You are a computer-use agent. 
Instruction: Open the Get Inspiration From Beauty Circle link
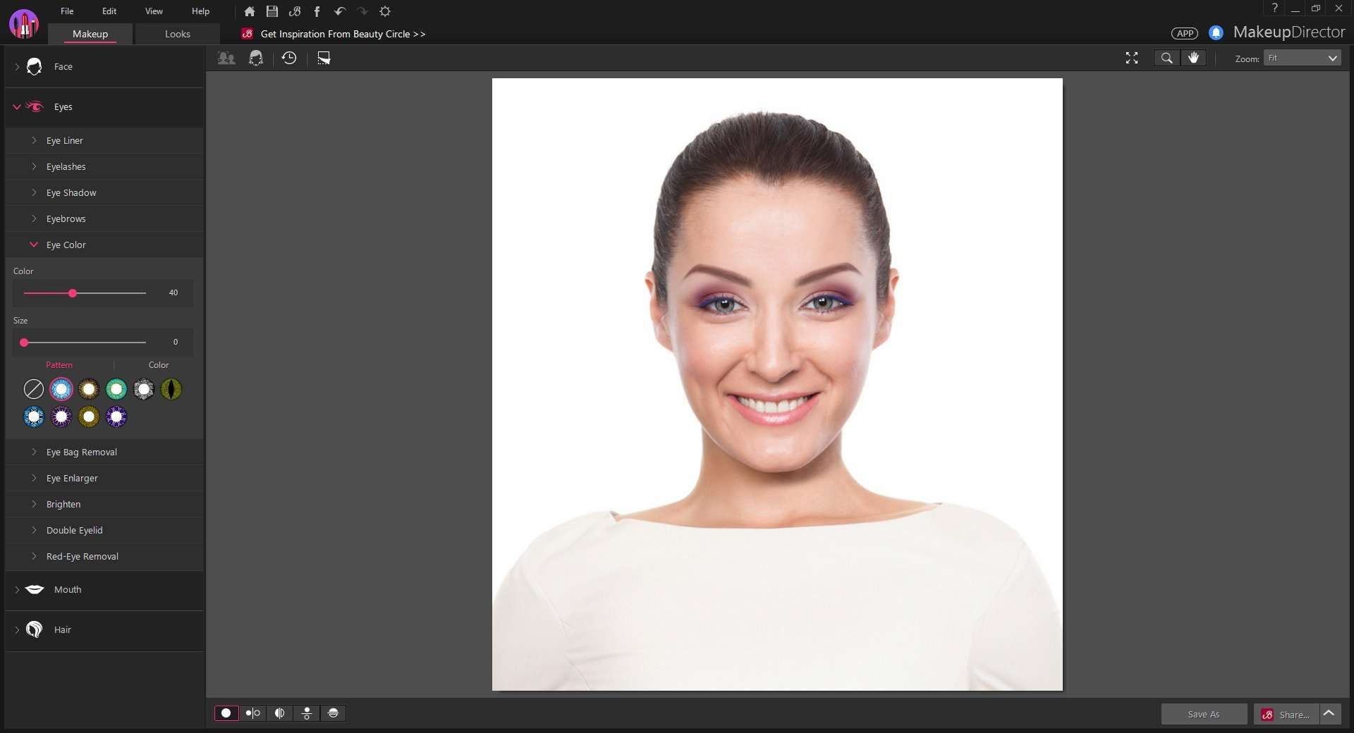(343, 34)
